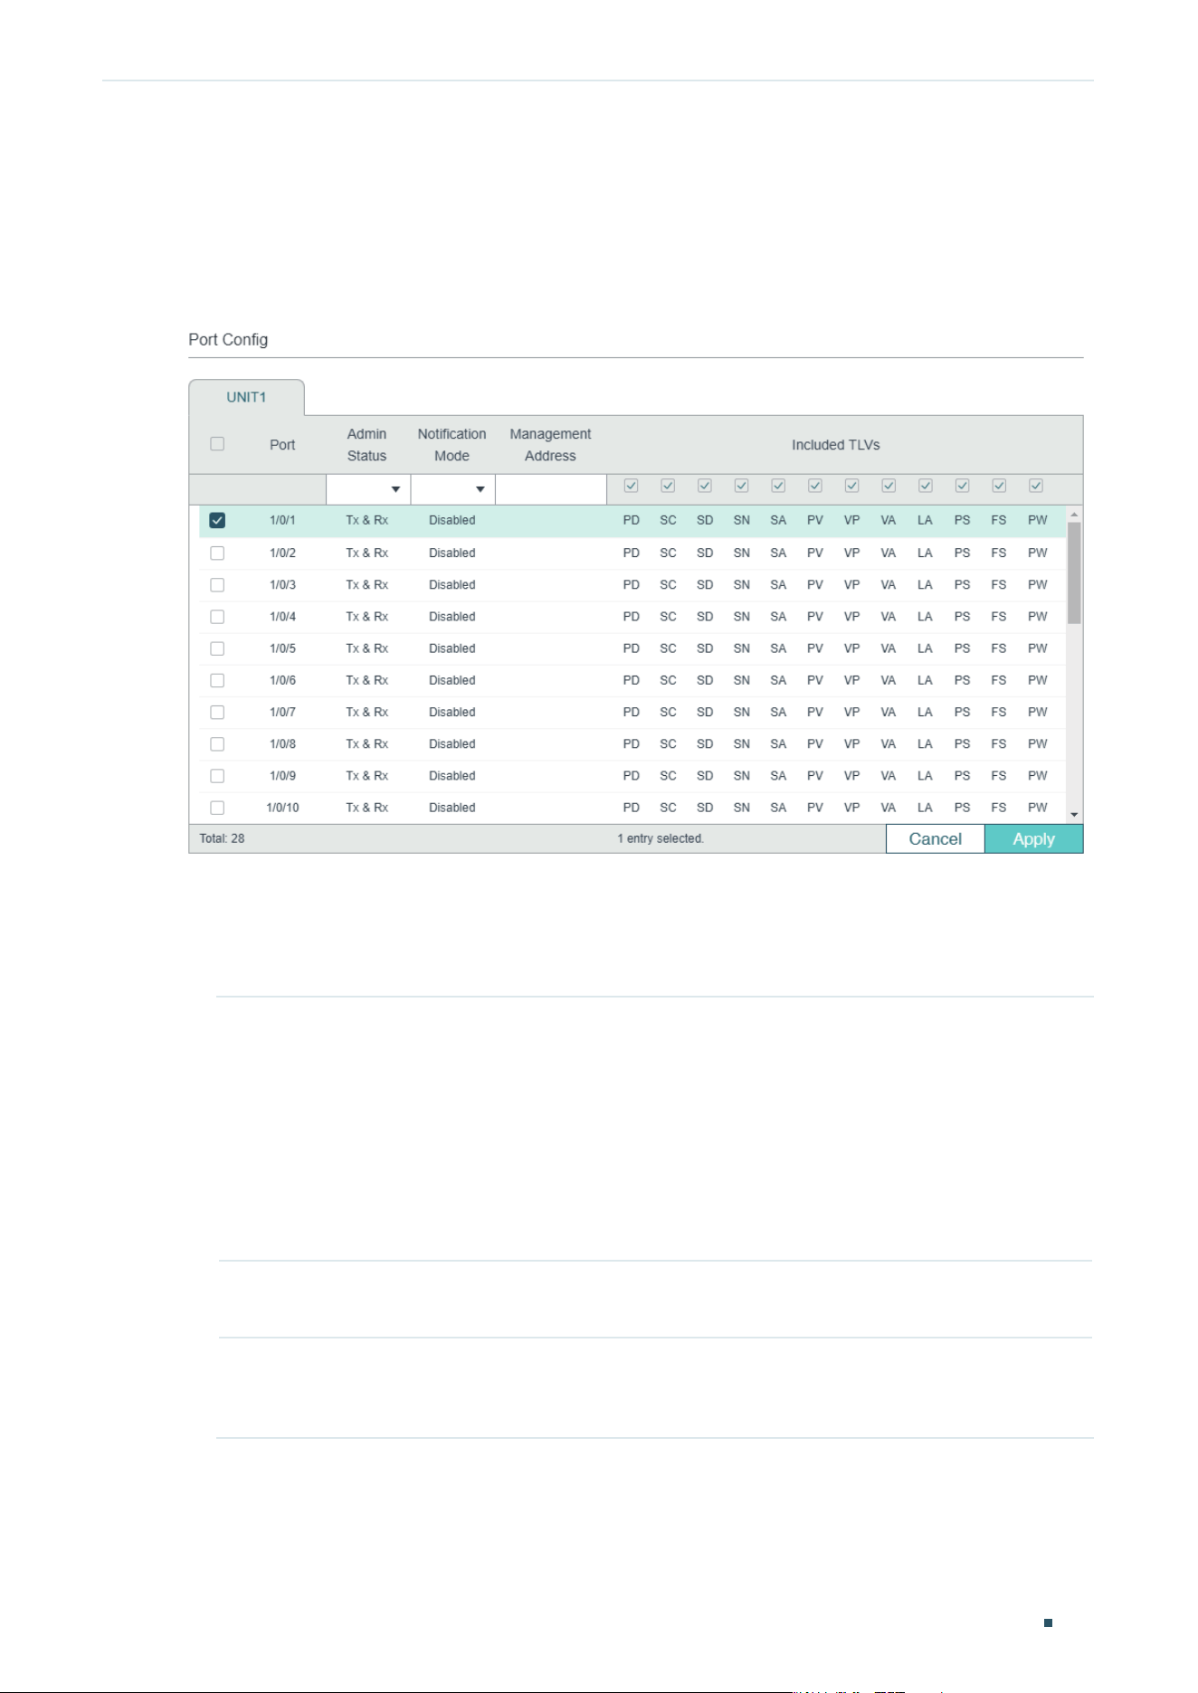Toggle the PV TLV checkbox in filter row
The image size is (1198, 1693).
click(x=815, y=486)
